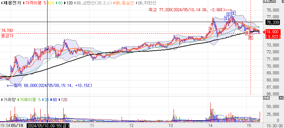Image resolution: width=284 pixels, height=128 pixels.
Task: Click the 50,000 volume axis label
Action: (273, 107)
